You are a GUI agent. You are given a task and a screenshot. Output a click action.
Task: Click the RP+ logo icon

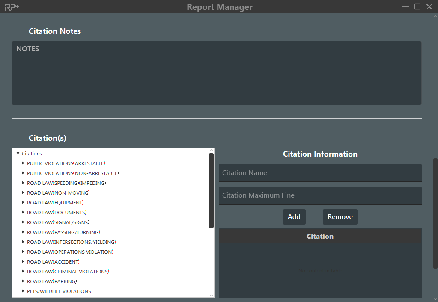(x=12, y=7)
